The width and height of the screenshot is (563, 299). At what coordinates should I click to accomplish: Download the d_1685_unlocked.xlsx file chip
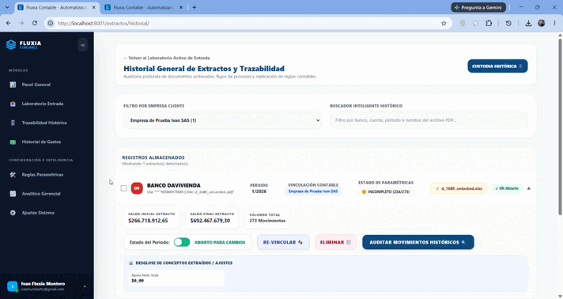click(x=459, y=188)
